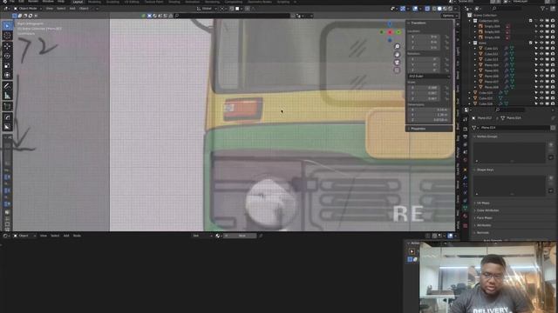This screenshot has height=313, width=558.
Task: Click the pin icon in node editor header
Action: [x=261, y=236]
